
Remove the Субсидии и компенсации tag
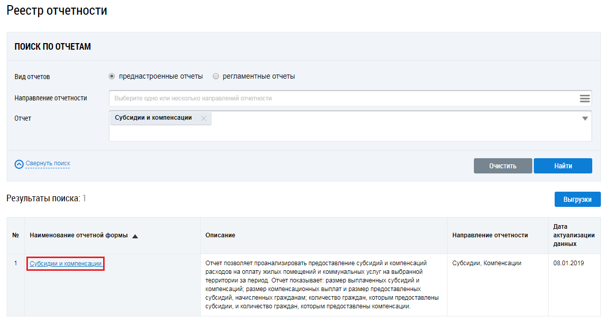(x=204, y=119)
